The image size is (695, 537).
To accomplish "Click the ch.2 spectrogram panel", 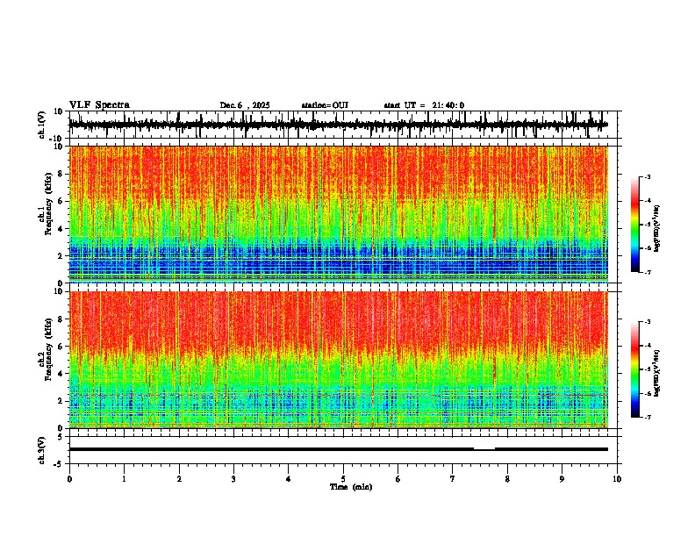I will [339, 360].
